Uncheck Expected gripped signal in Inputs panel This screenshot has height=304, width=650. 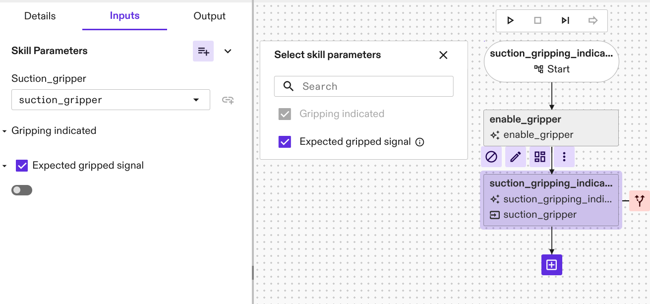(x=22, y=166)
